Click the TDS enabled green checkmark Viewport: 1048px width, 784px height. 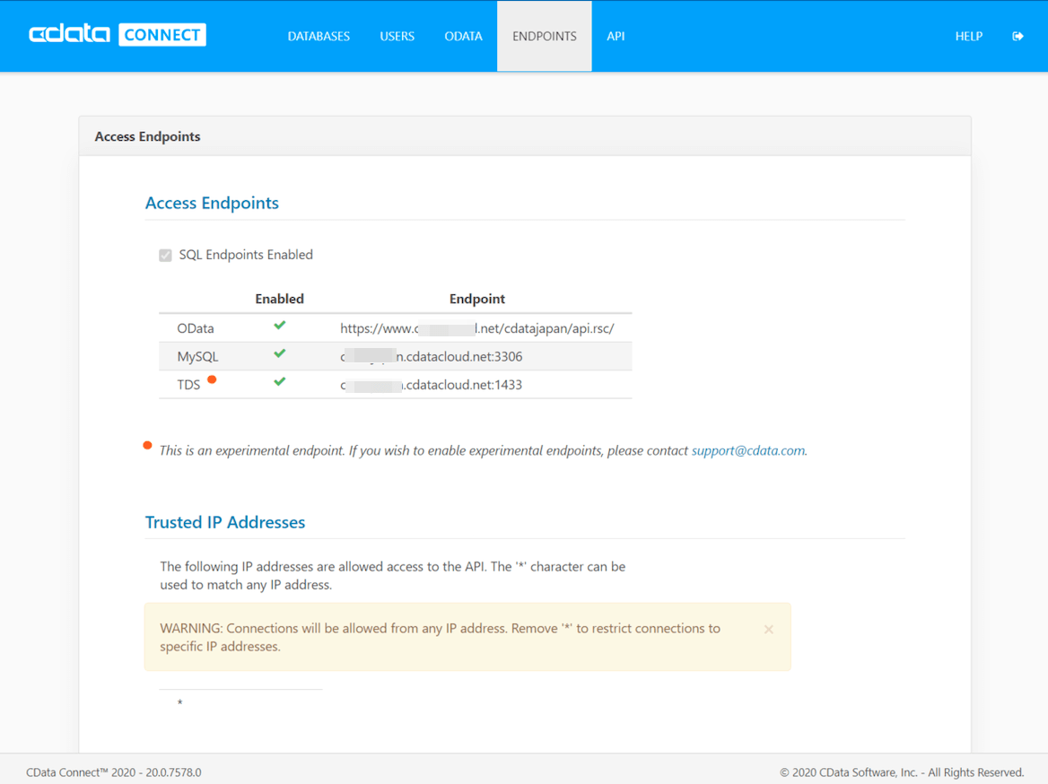tap(279, 381)
